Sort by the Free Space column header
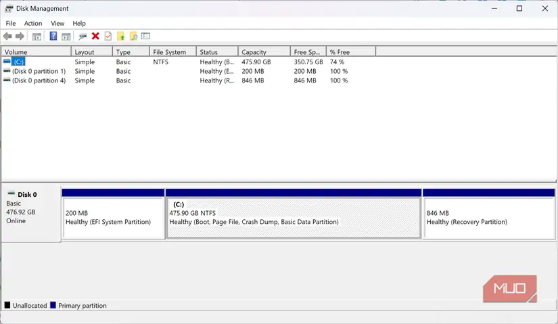The height and width of the screenshot is (324, 558). [x=308, y=52]
